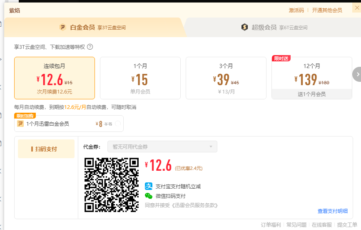Click the payment QR code image
Image resolution: width=361 pixels, height=230 pixels.
[111, 185]
